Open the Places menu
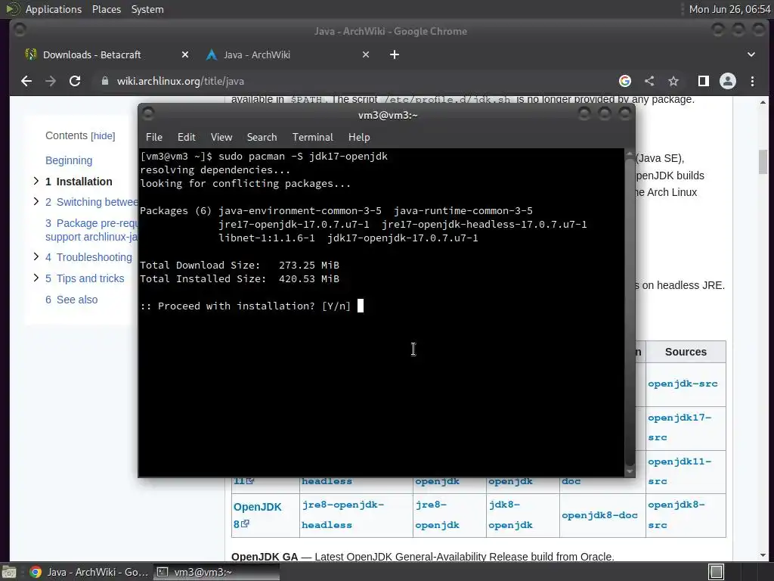 [x=106, y=9]
